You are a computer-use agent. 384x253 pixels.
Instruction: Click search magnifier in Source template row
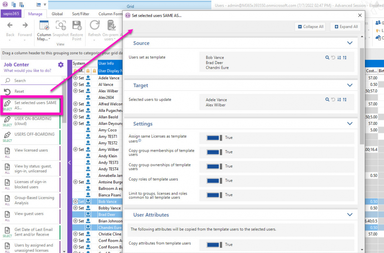(327, 58)
